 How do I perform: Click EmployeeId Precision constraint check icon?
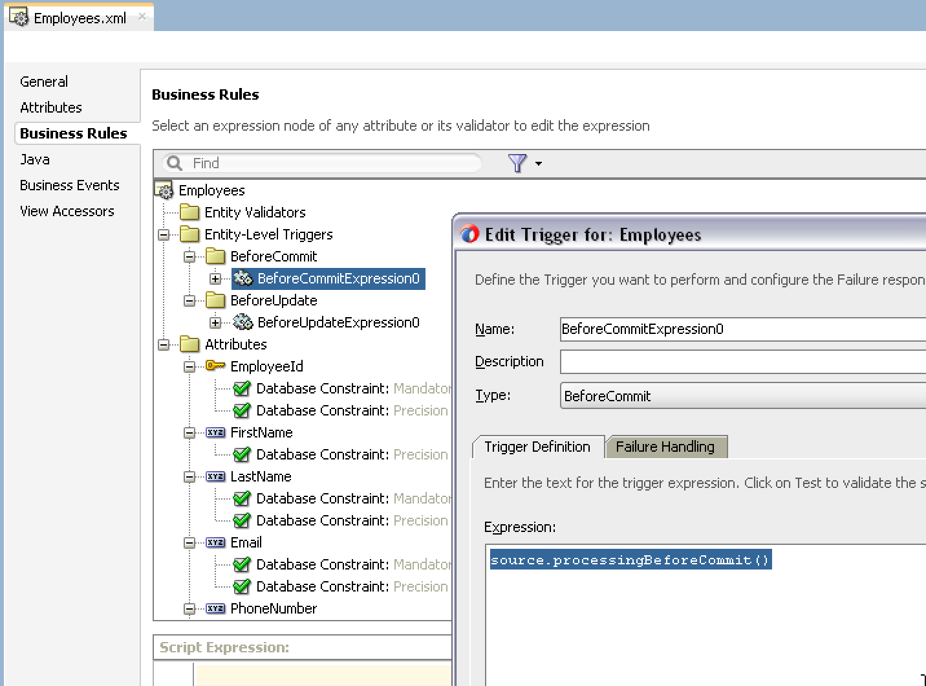click(241, 410)
